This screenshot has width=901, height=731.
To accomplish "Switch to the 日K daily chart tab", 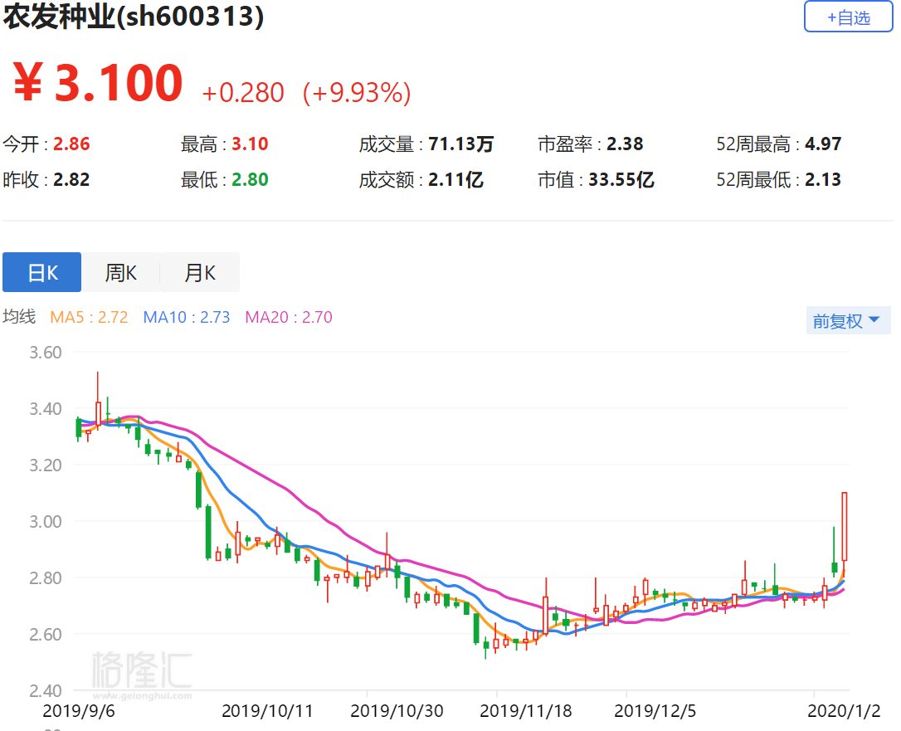I will tap(42, 272).
